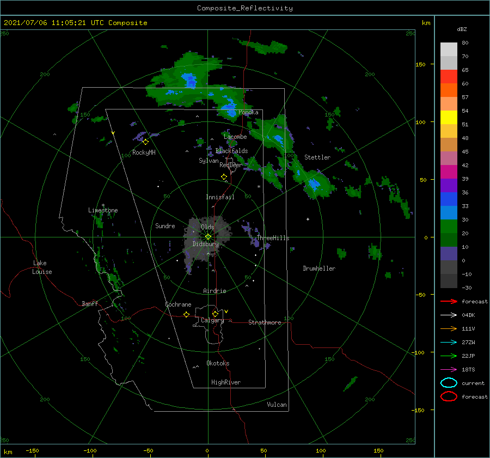Click the Composite_Reflectivity title

coord(245,8)
